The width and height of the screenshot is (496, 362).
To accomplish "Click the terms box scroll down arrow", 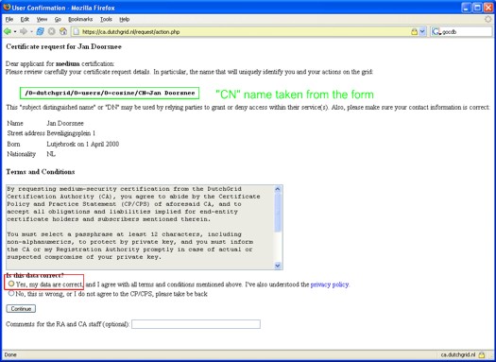I will (278, 266).
